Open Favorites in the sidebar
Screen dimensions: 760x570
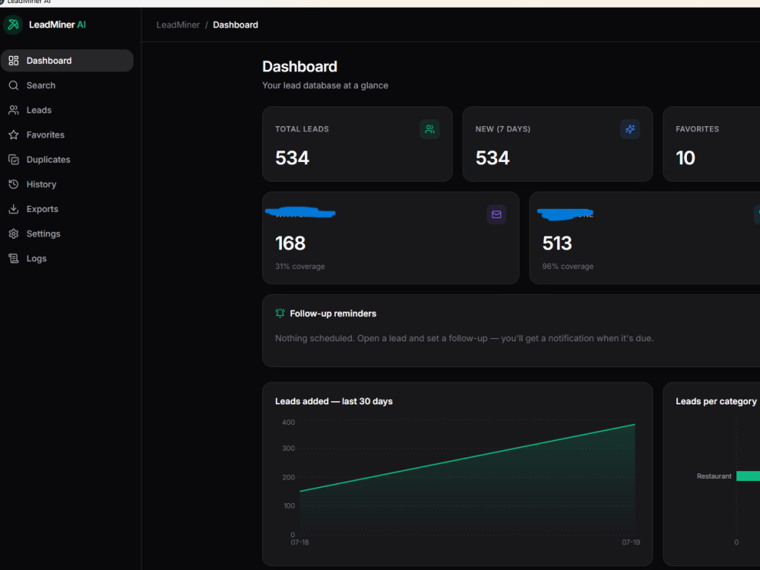[67, 135]
